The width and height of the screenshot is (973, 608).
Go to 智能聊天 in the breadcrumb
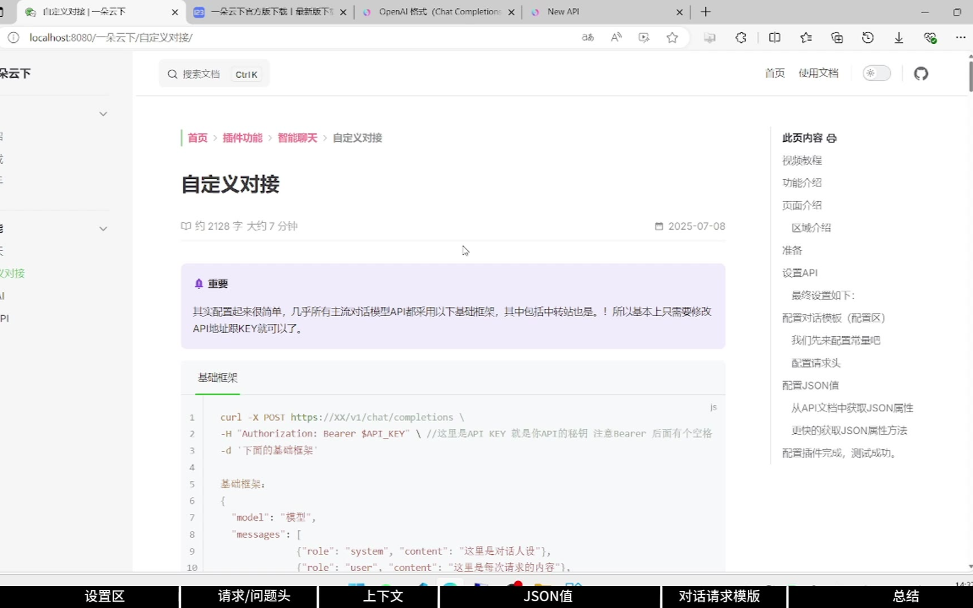coord(297,138)
